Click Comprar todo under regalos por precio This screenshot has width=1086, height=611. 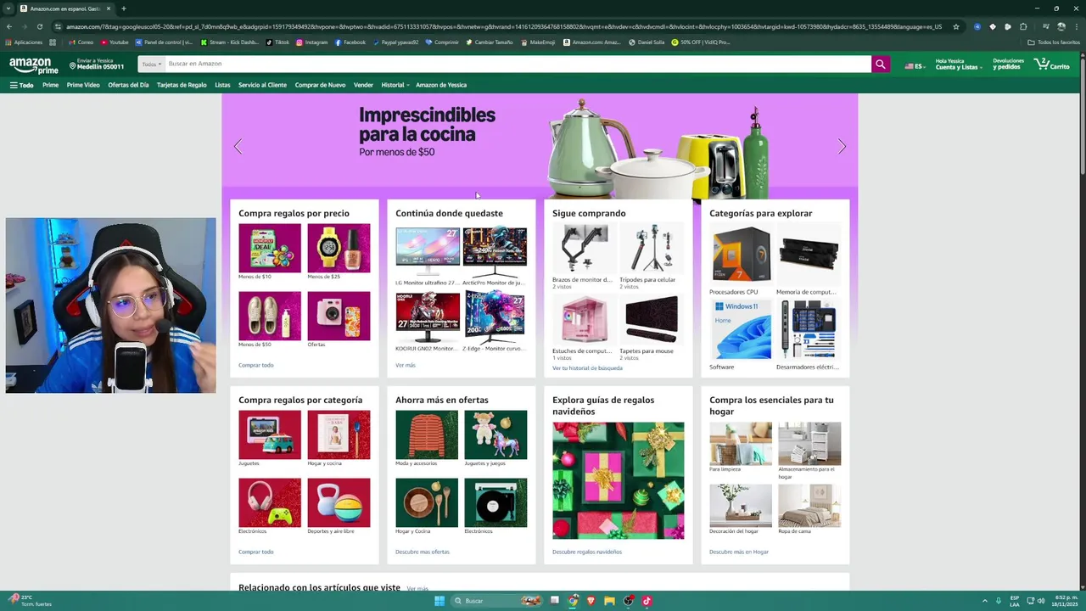256,365
